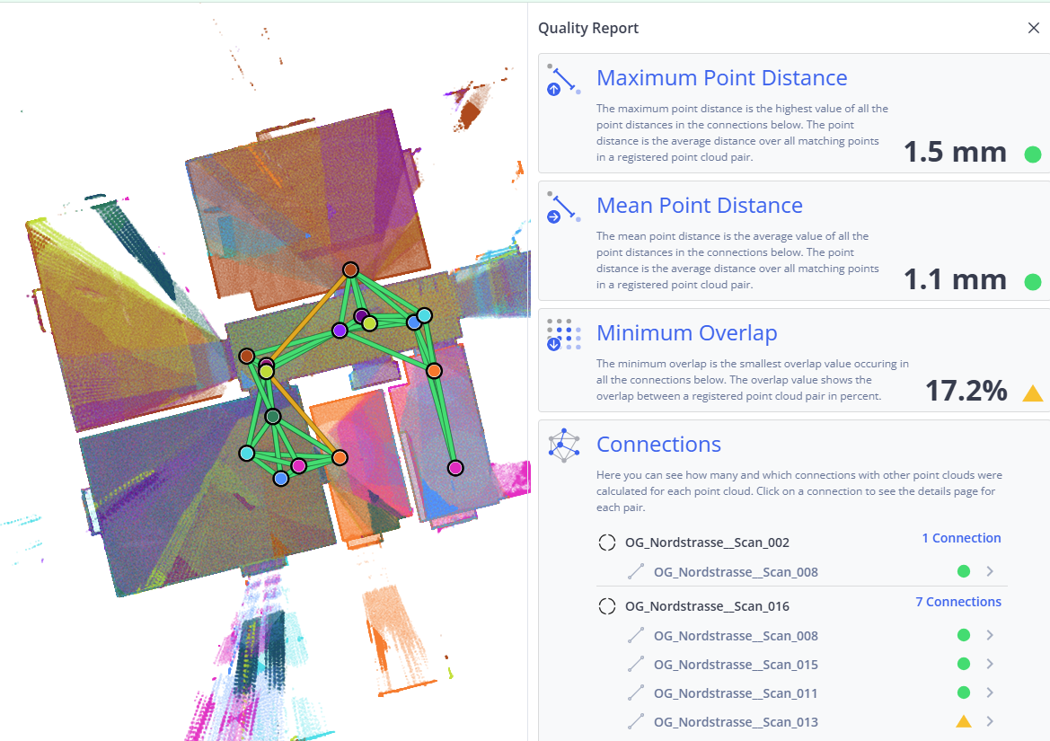The height and width of the screenshot is (741, 1050).
Task: Click the Maximum Point Distance icon
Action: click(564, 79)
